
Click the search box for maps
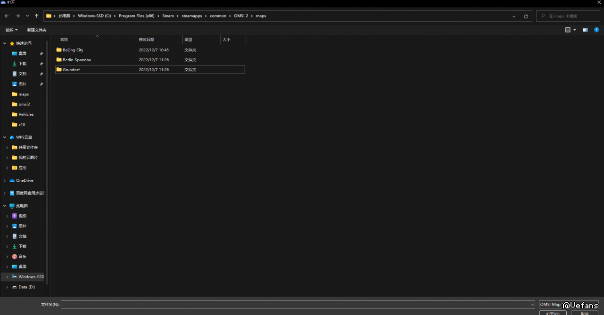coord(567,16)
